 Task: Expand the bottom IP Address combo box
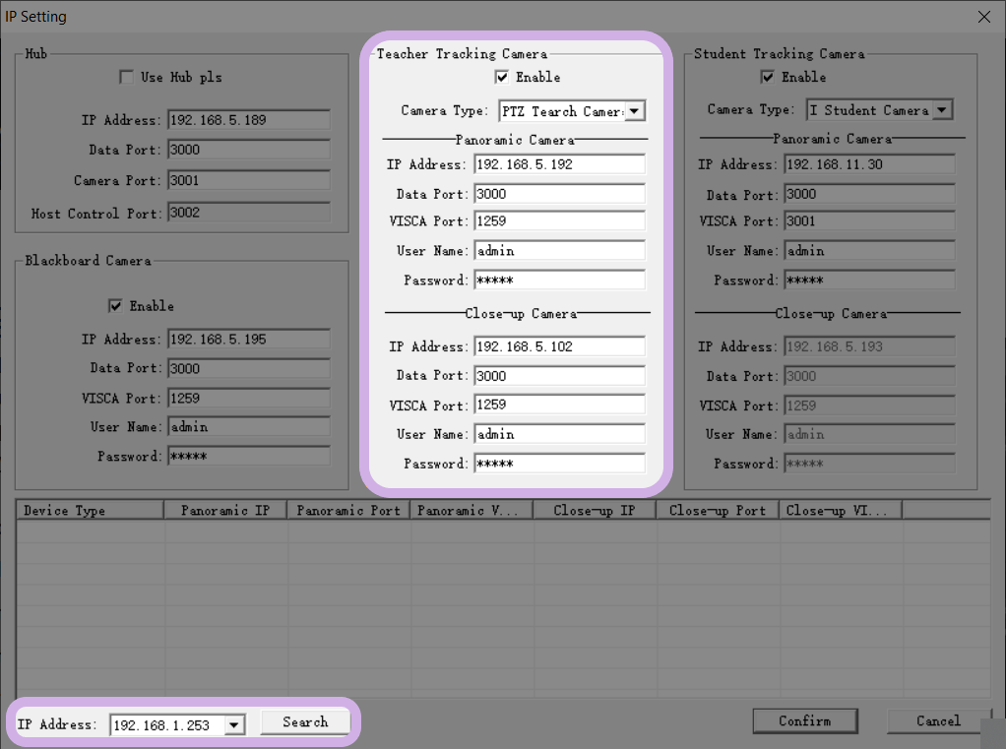click(x=234, y=725)
